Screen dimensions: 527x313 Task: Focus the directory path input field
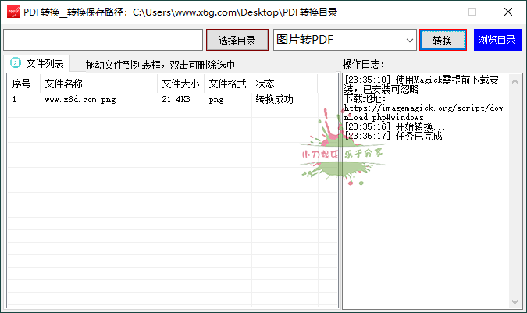pos(103,40)
